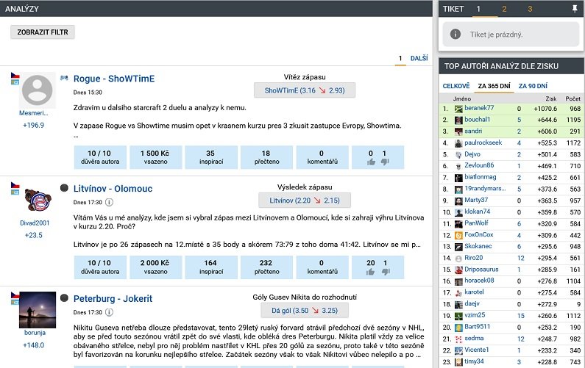Click Skokanec avatar icon in ranking
Viewport: 585px width, 368px height.
(x=458, y=247)
